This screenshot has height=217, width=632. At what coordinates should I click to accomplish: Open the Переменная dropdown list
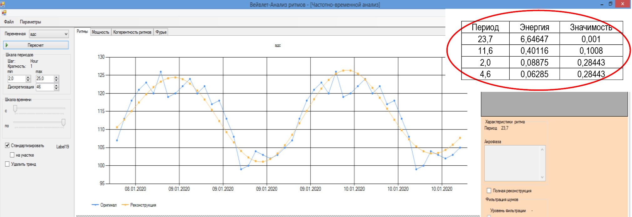click(x=66, y=34)
